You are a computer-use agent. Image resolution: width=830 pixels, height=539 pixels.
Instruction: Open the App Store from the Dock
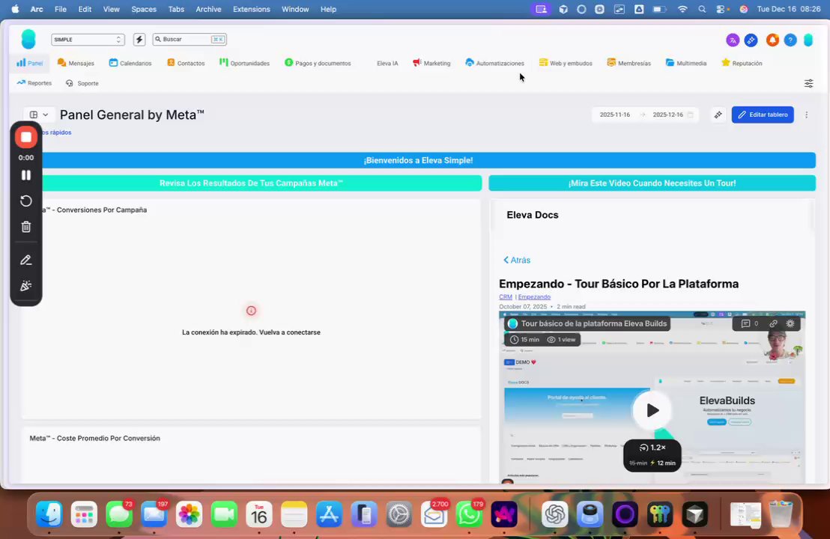pyautogui.click(x=329, y=514)
